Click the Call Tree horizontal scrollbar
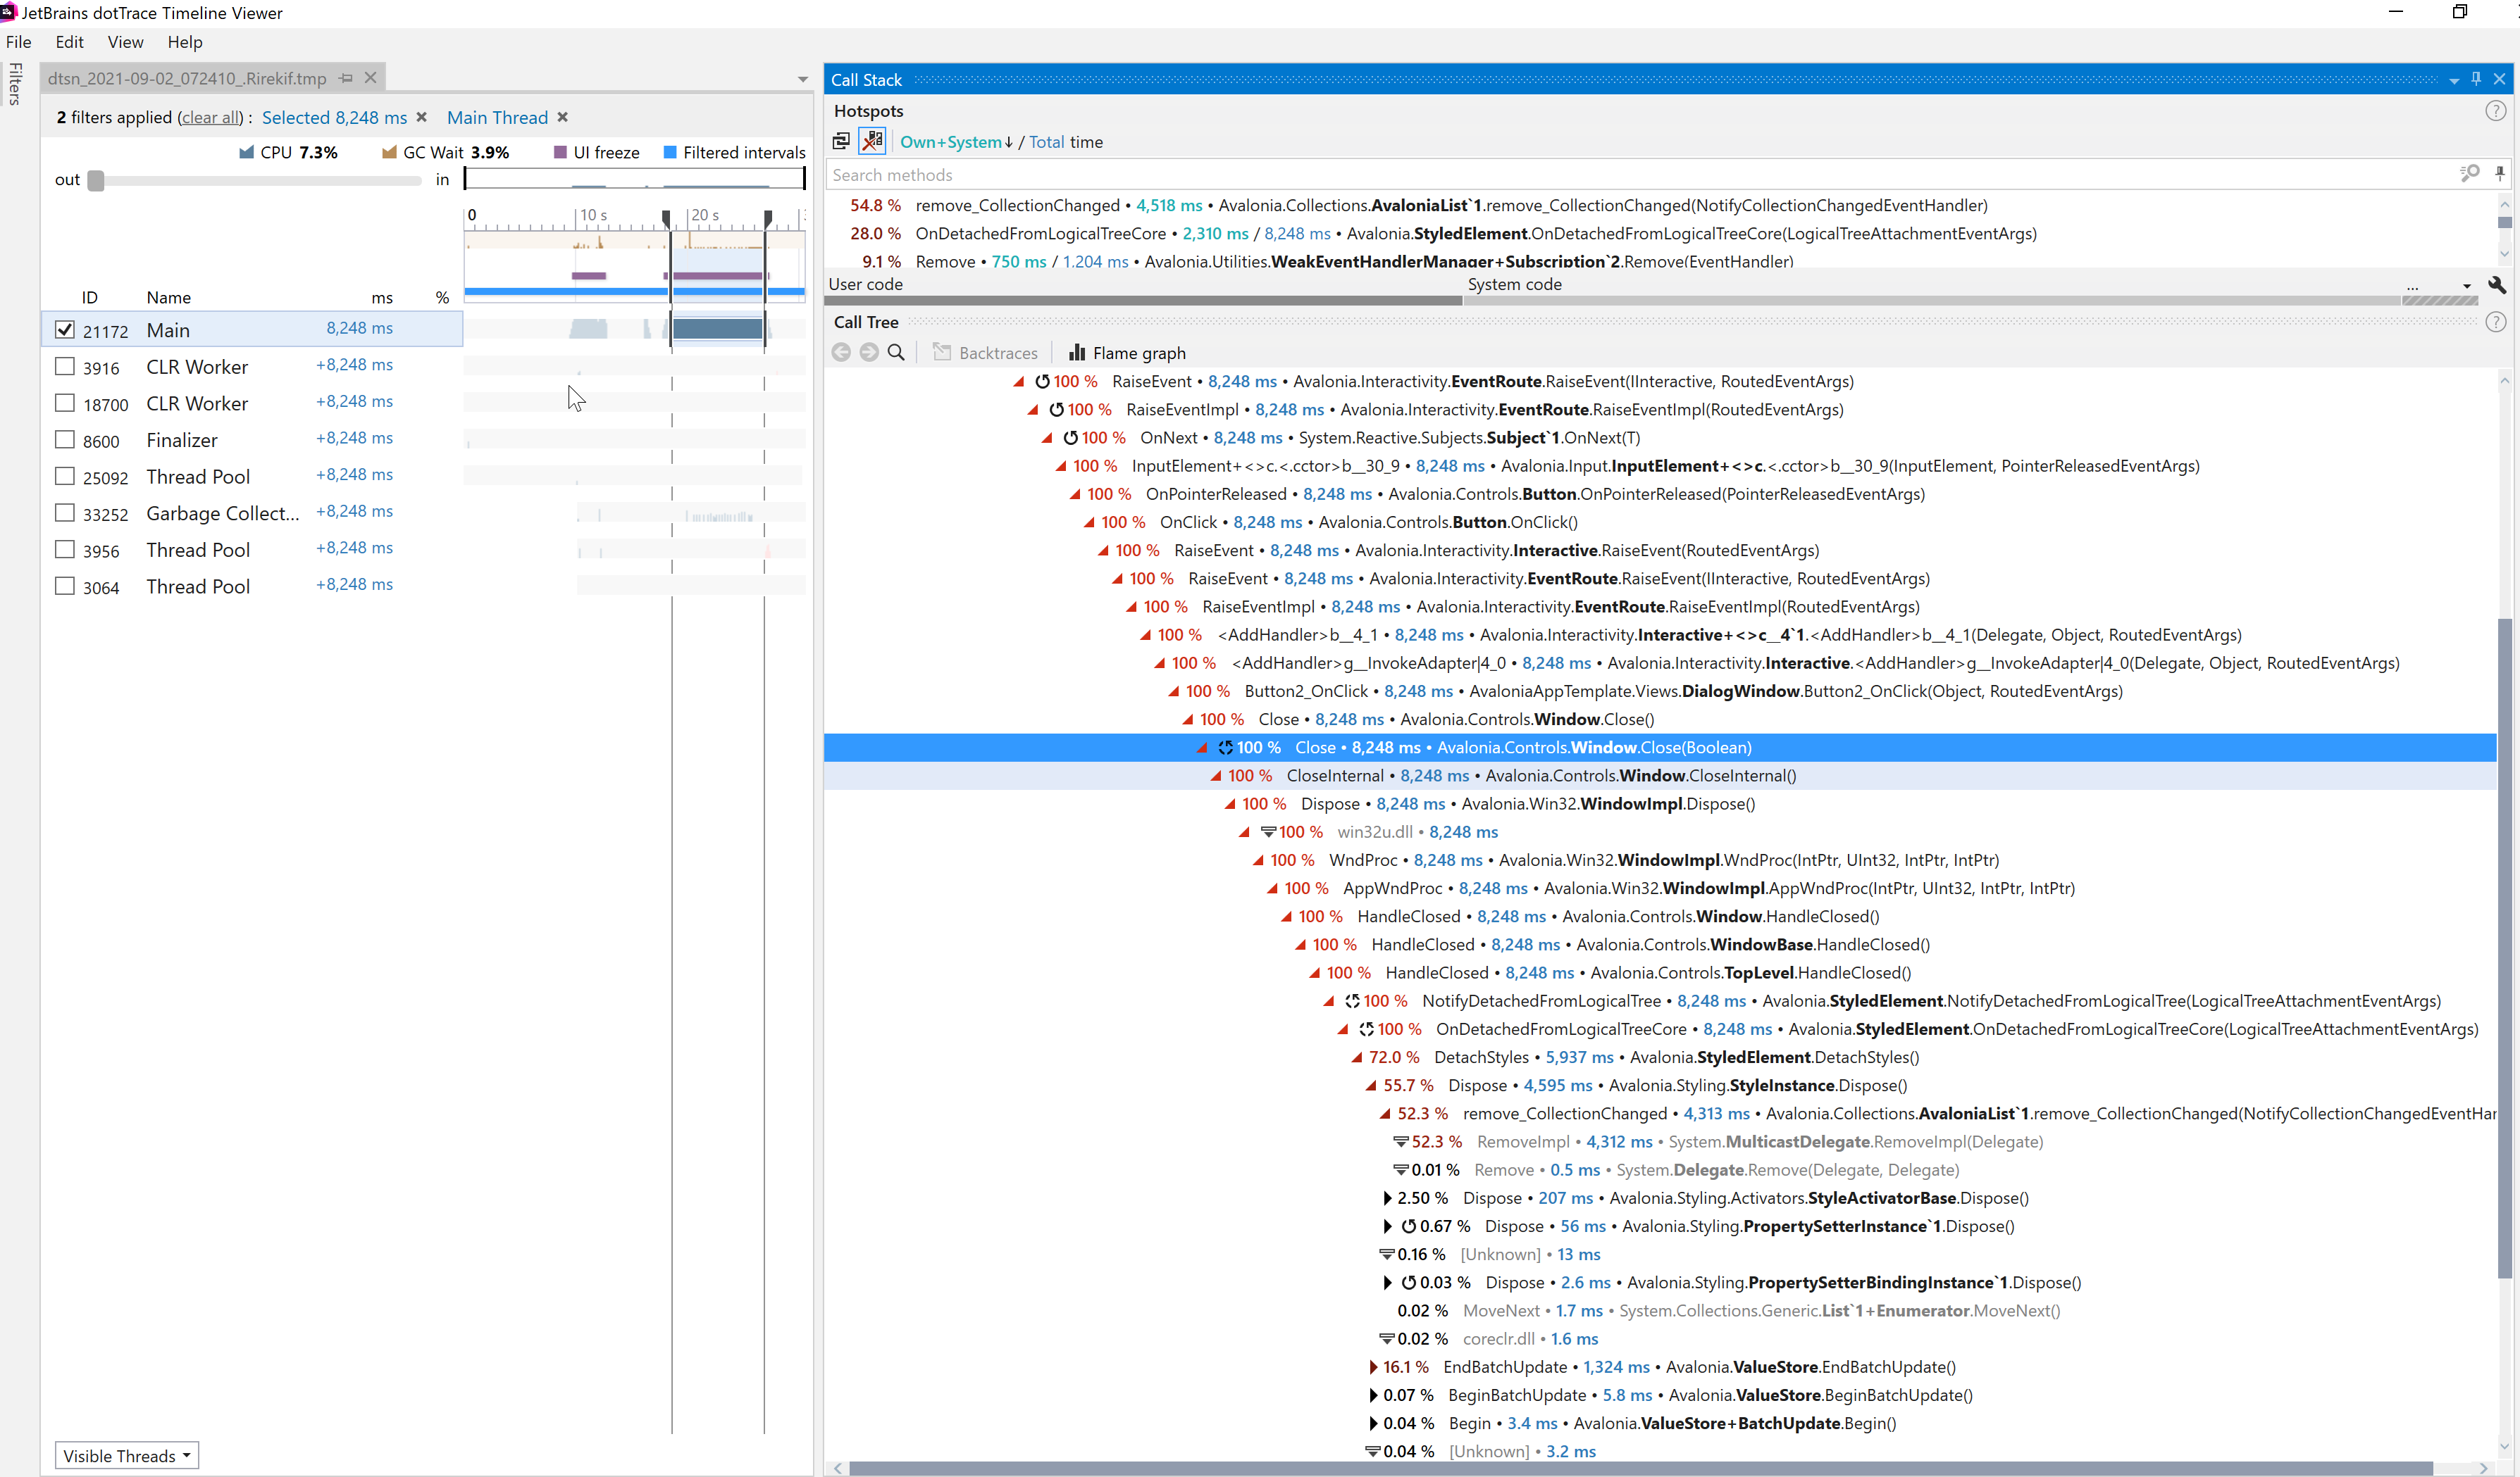The image size is (2520, 1477). coord(1640,1468)
